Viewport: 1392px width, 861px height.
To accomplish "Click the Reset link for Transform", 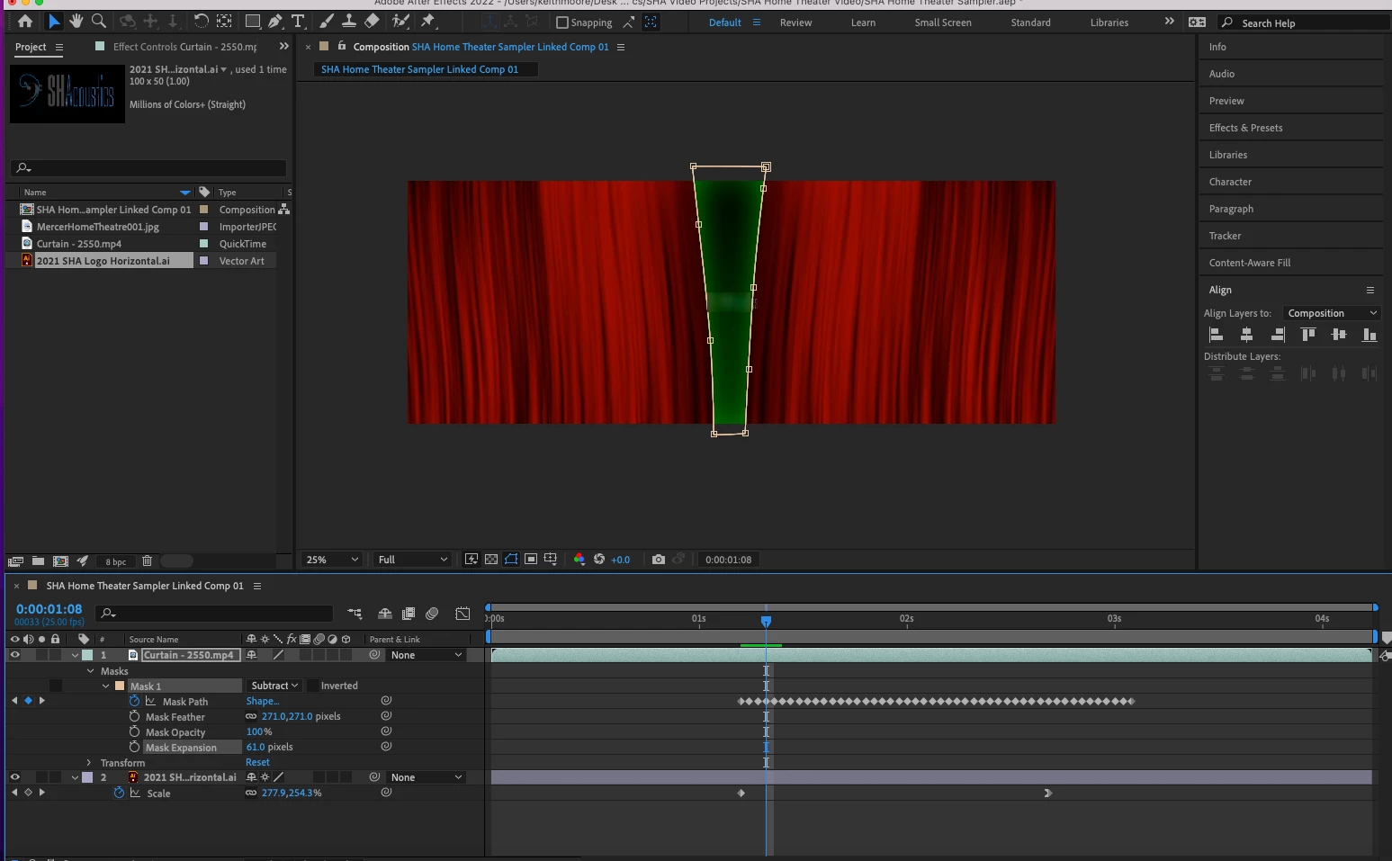I will tap(257, 763).
